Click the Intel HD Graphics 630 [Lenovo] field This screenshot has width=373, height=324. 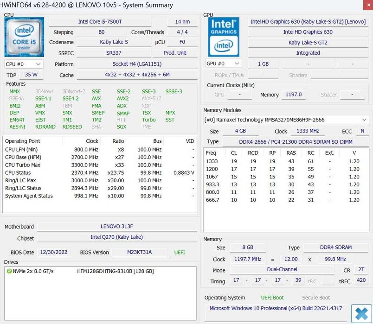point(308,22)
